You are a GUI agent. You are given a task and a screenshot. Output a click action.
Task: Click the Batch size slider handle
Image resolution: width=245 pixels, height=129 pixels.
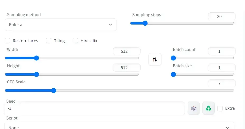coord(173,74)
